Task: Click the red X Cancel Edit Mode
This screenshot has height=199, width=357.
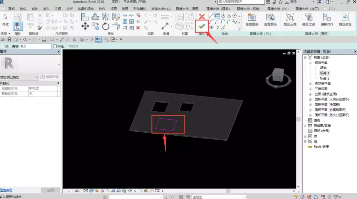Action: pyautogui.click(x=202, y=17)
